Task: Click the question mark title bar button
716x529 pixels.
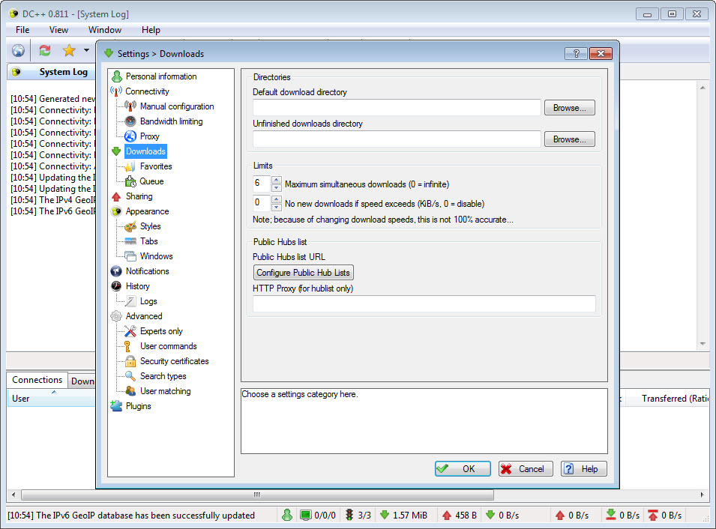Action: click(577, 53)
